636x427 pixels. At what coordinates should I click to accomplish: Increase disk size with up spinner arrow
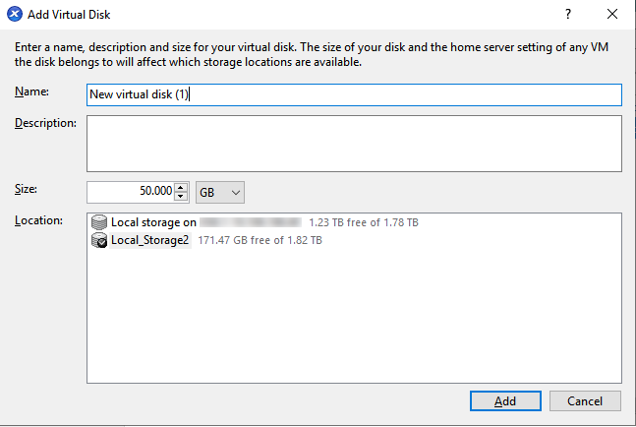point(181,187)
